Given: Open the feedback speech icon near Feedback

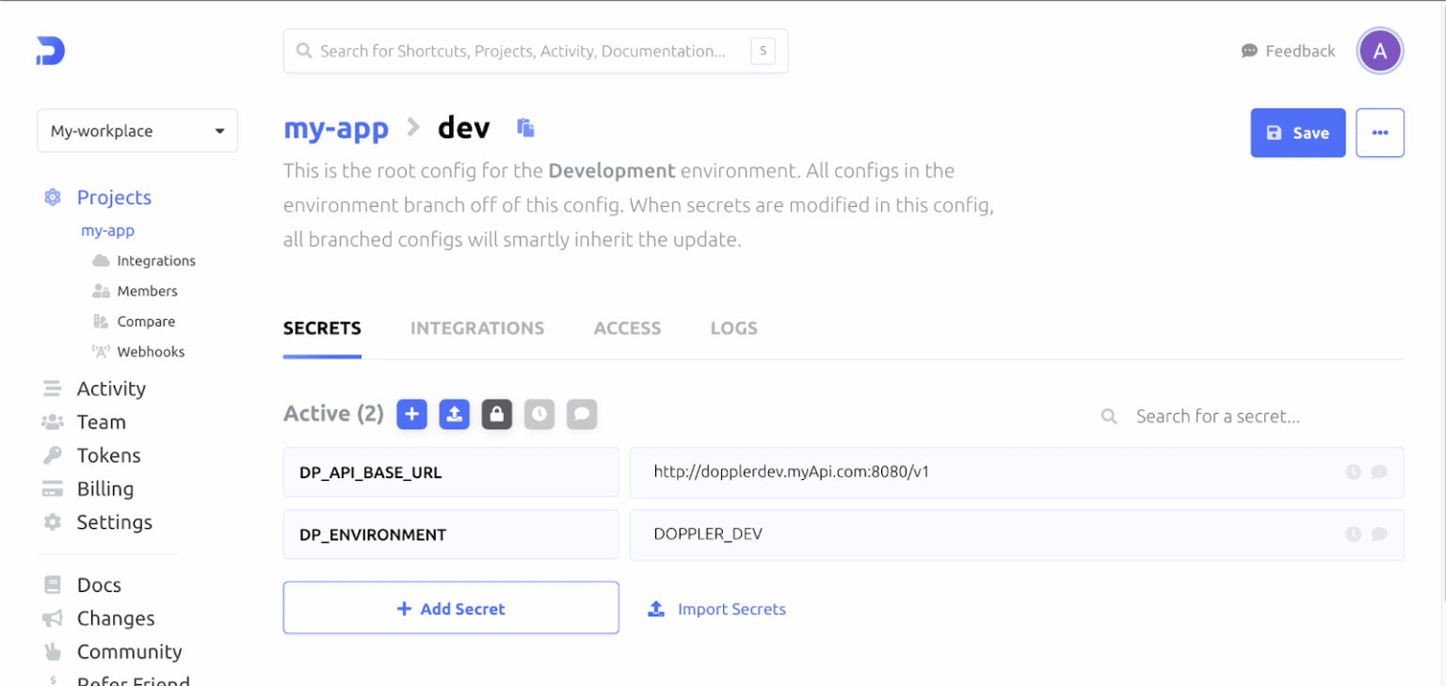Looking at the screenshot, I should 1248,51.
